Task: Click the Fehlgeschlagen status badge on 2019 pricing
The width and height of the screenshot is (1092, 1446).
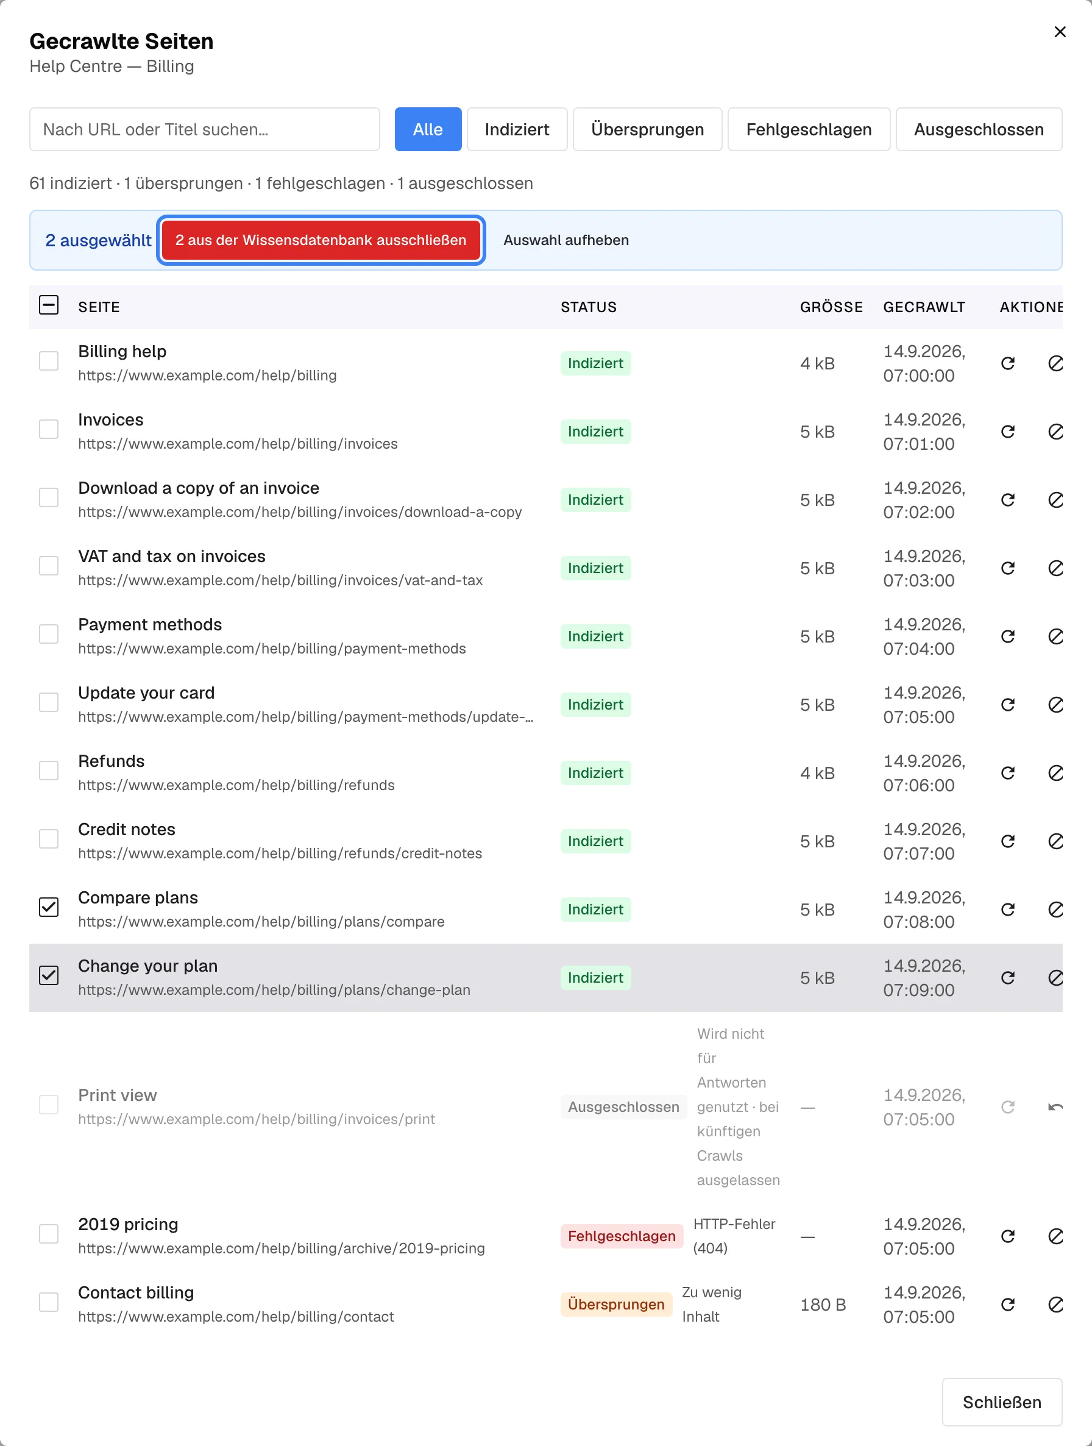Action: [x=622, y=1236]
